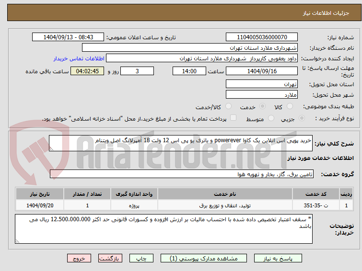Click the نوع فرآیند خرید label
Screen dimensions: 362x271
click(x=335, y=118)
